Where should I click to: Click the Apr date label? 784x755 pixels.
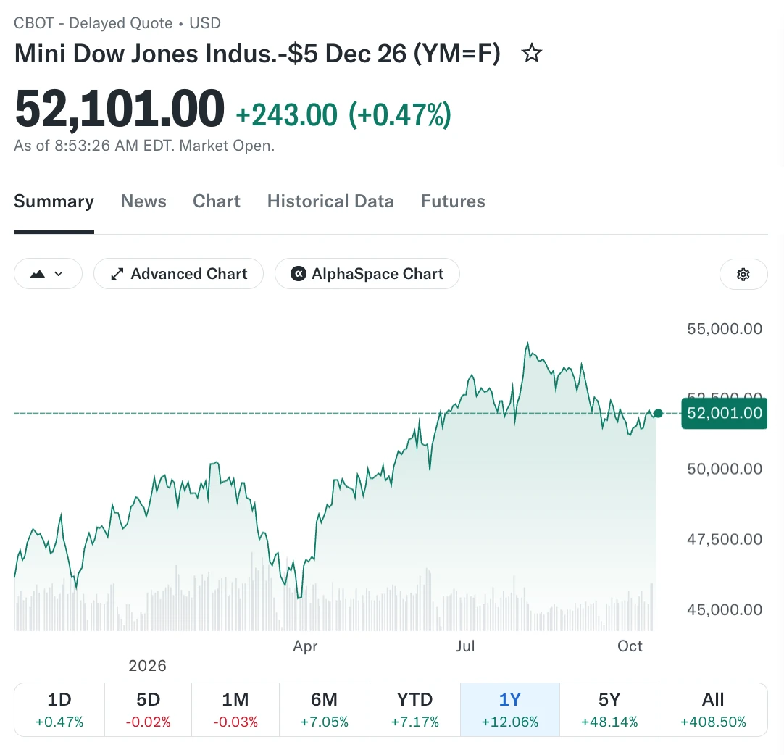point(305,646)
